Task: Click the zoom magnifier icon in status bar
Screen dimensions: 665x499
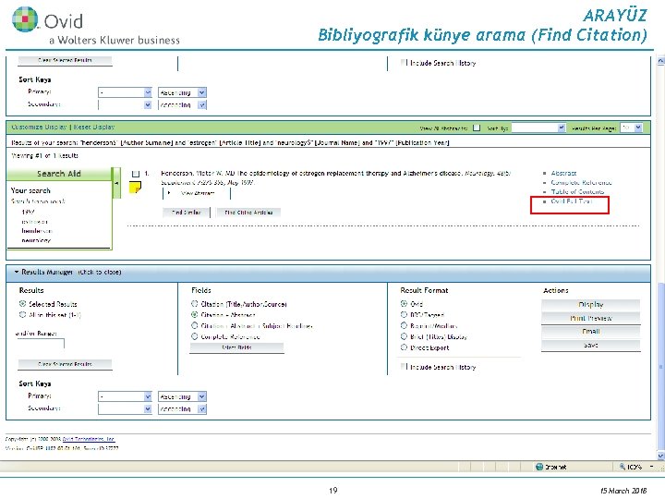Action: tap(623, 467)
